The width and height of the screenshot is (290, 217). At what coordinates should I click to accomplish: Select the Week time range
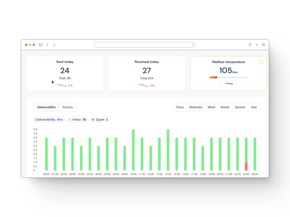pyautogui.click(x=211, y=107)
